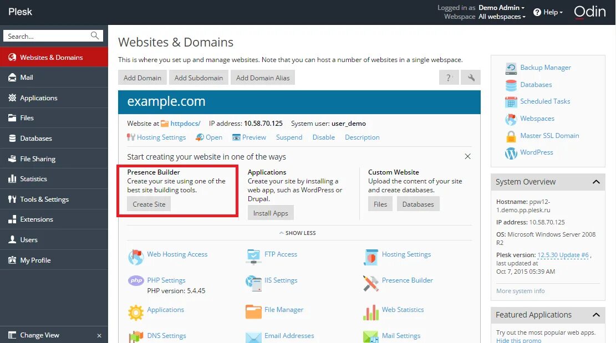Click Create Site button
616x343 pixels.
click(x=149, y=204)
